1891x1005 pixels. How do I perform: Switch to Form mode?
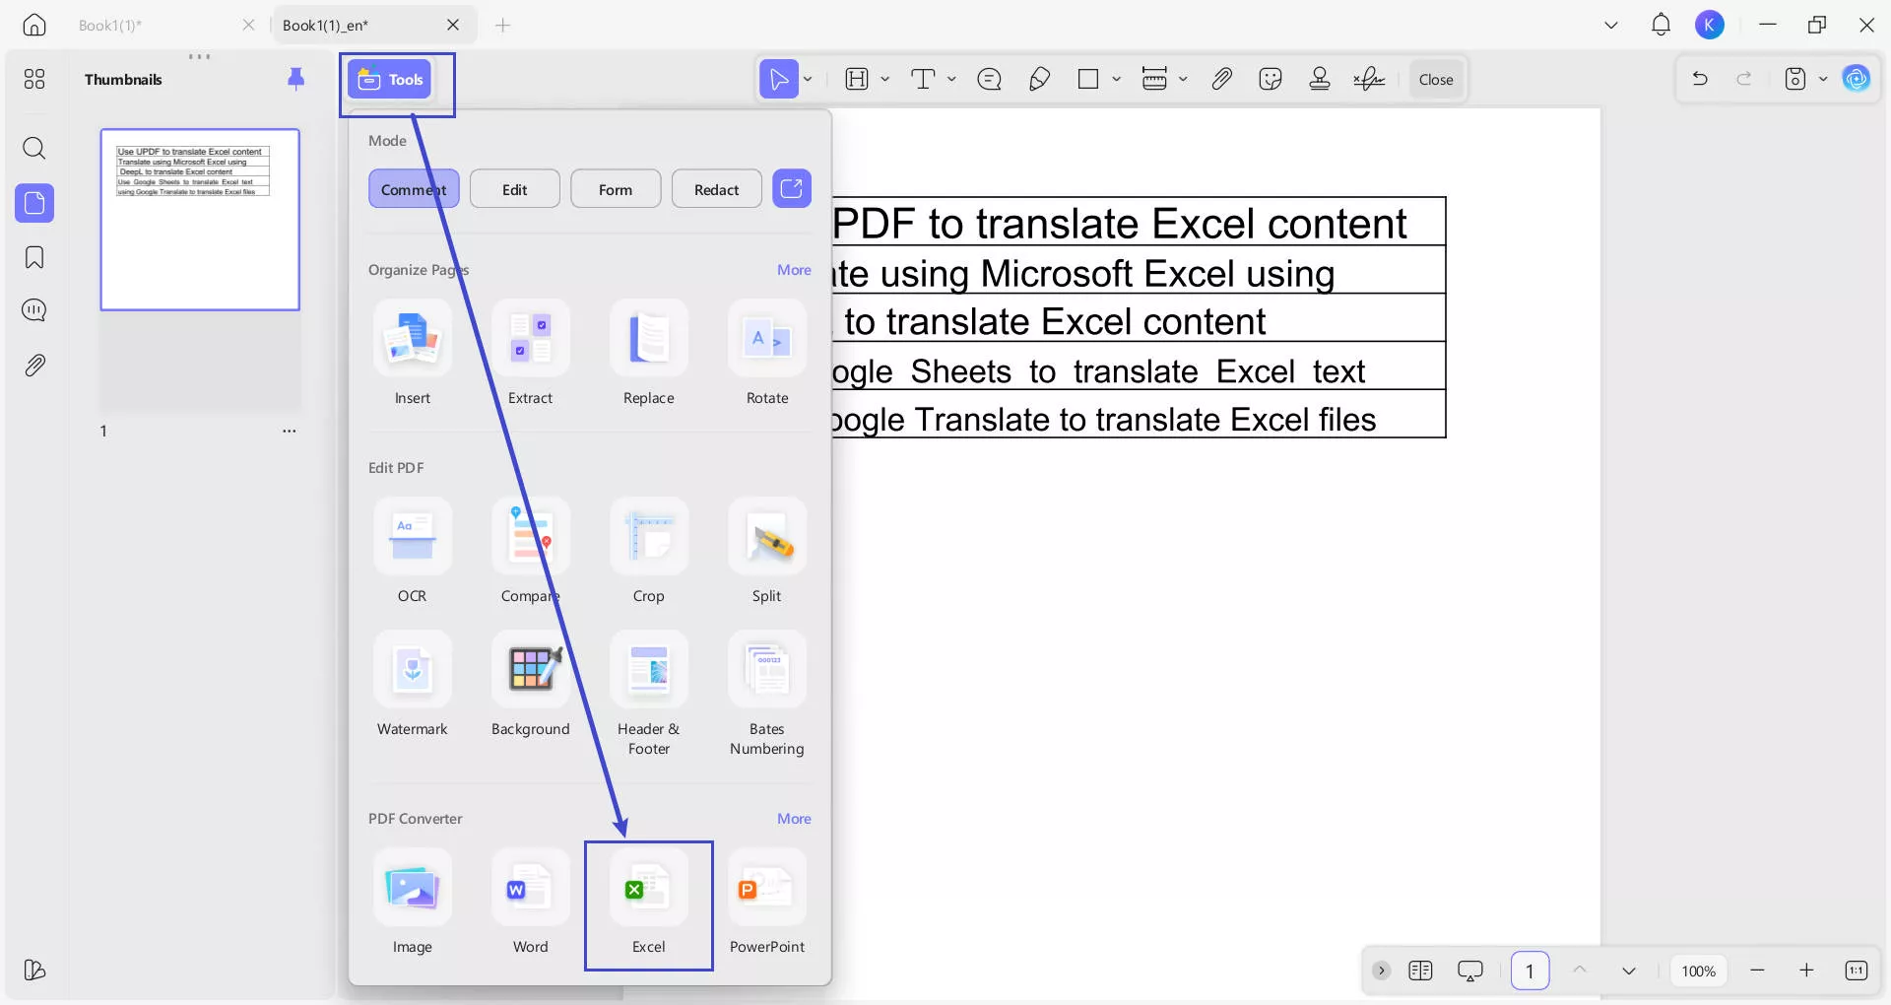tap(616, 188)
